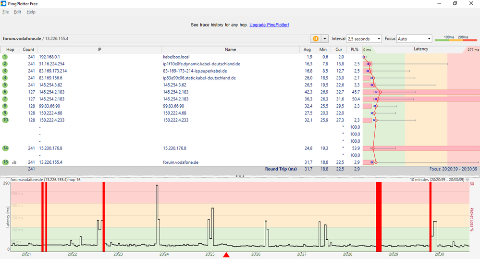Open the File menu
Viewport: 480px width, 259px height.
(5, 12)
